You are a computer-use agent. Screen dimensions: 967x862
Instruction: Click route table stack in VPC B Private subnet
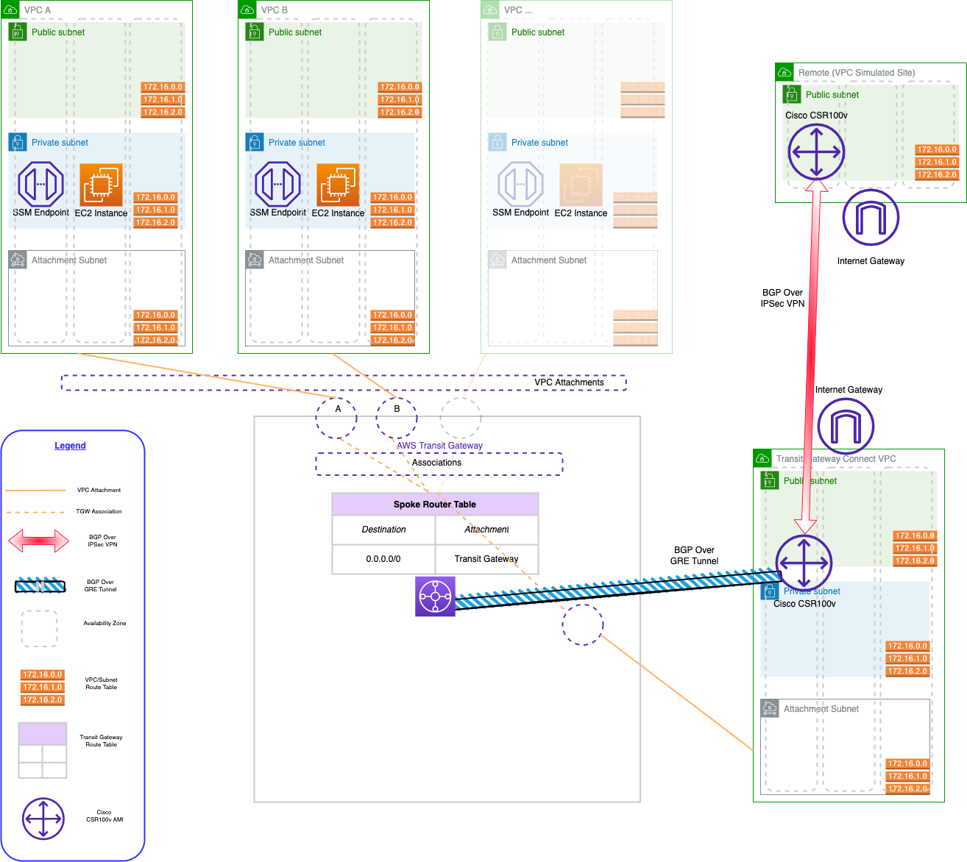(392, 210)
